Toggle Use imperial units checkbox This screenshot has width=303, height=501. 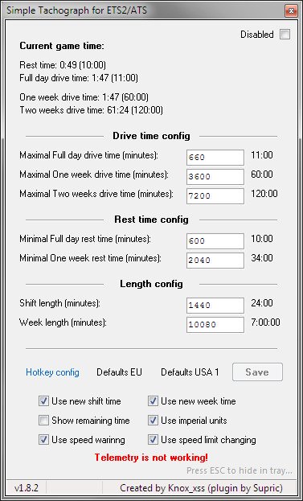[153, 420]
